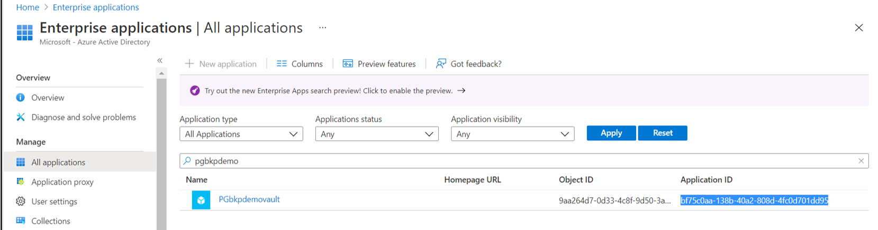Open the Columns chooser
The image size is (878, 230).
tap(300, 64)
